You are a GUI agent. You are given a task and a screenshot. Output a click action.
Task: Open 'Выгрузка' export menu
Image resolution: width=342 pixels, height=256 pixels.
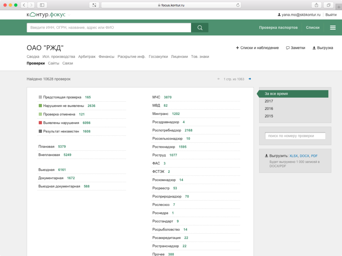tap(323, 48)
